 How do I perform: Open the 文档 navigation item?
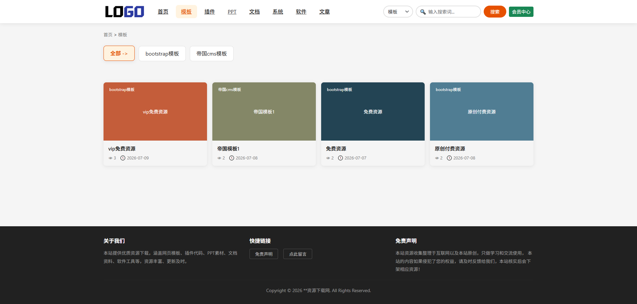254,12
